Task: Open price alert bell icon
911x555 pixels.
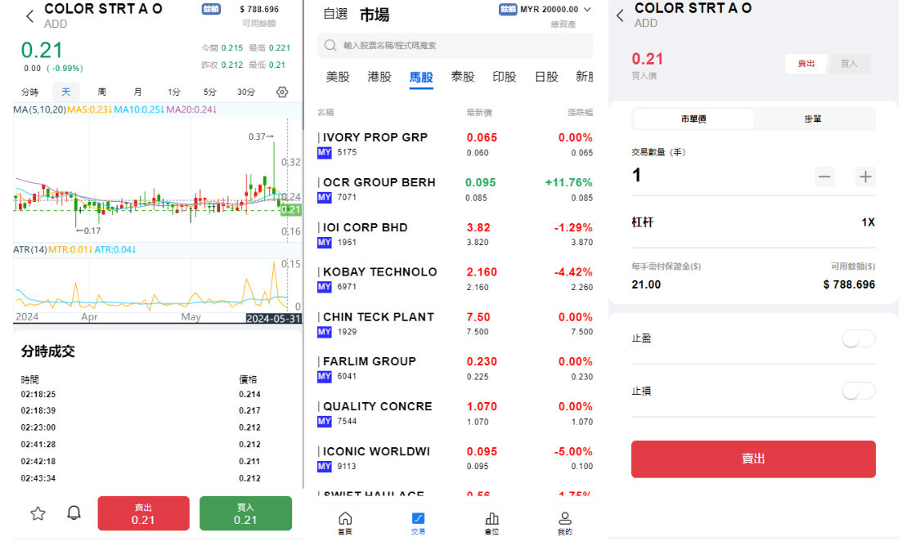Action: [74, 513]
